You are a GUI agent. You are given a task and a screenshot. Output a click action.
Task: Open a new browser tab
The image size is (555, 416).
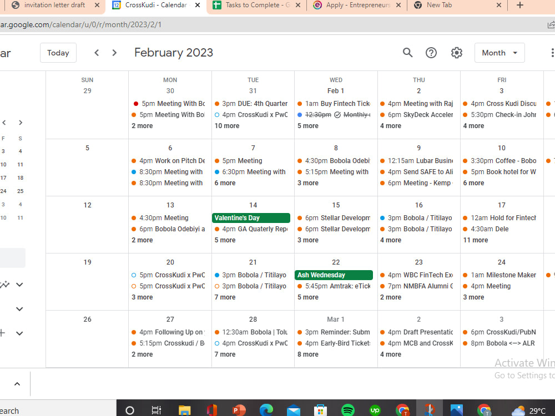point(519,5)
